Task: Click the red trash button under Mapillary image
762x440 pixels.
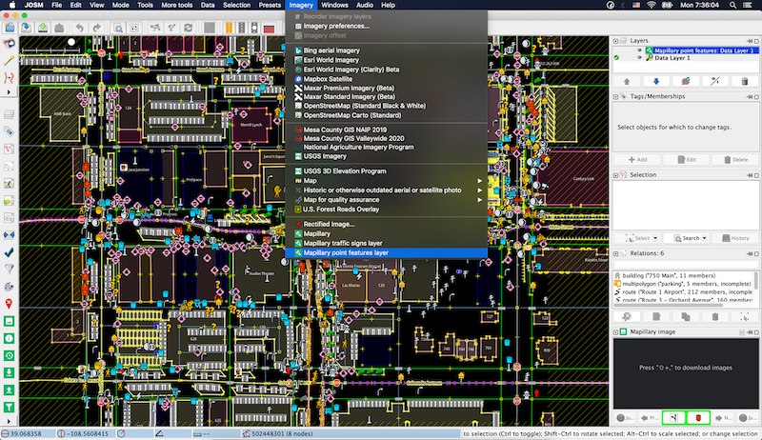Action: pos(698,418)
